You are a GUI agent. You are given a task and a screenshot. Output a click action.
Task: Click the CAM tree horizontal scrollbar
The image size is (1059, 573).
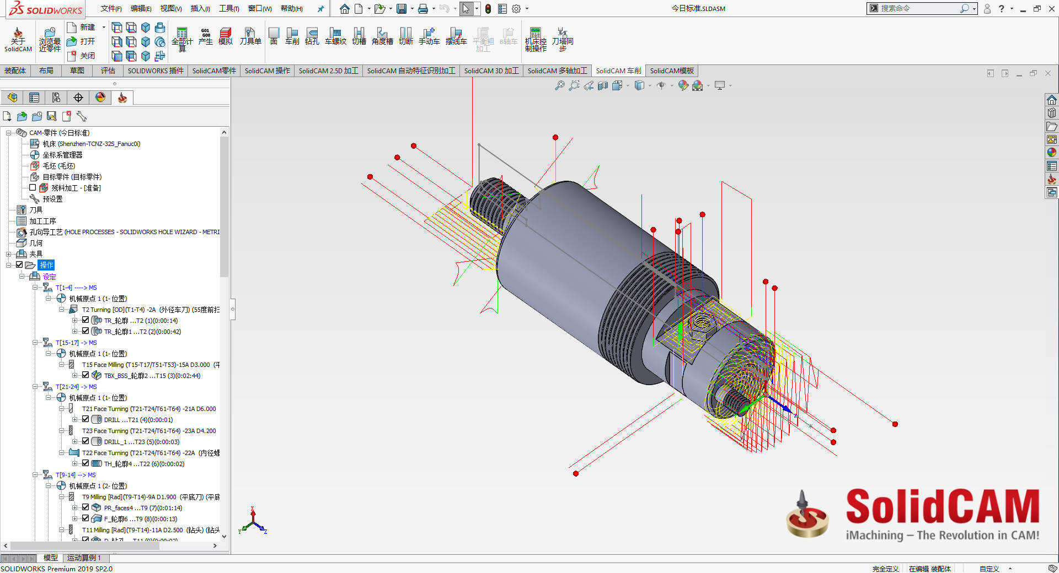click(84, 545)
